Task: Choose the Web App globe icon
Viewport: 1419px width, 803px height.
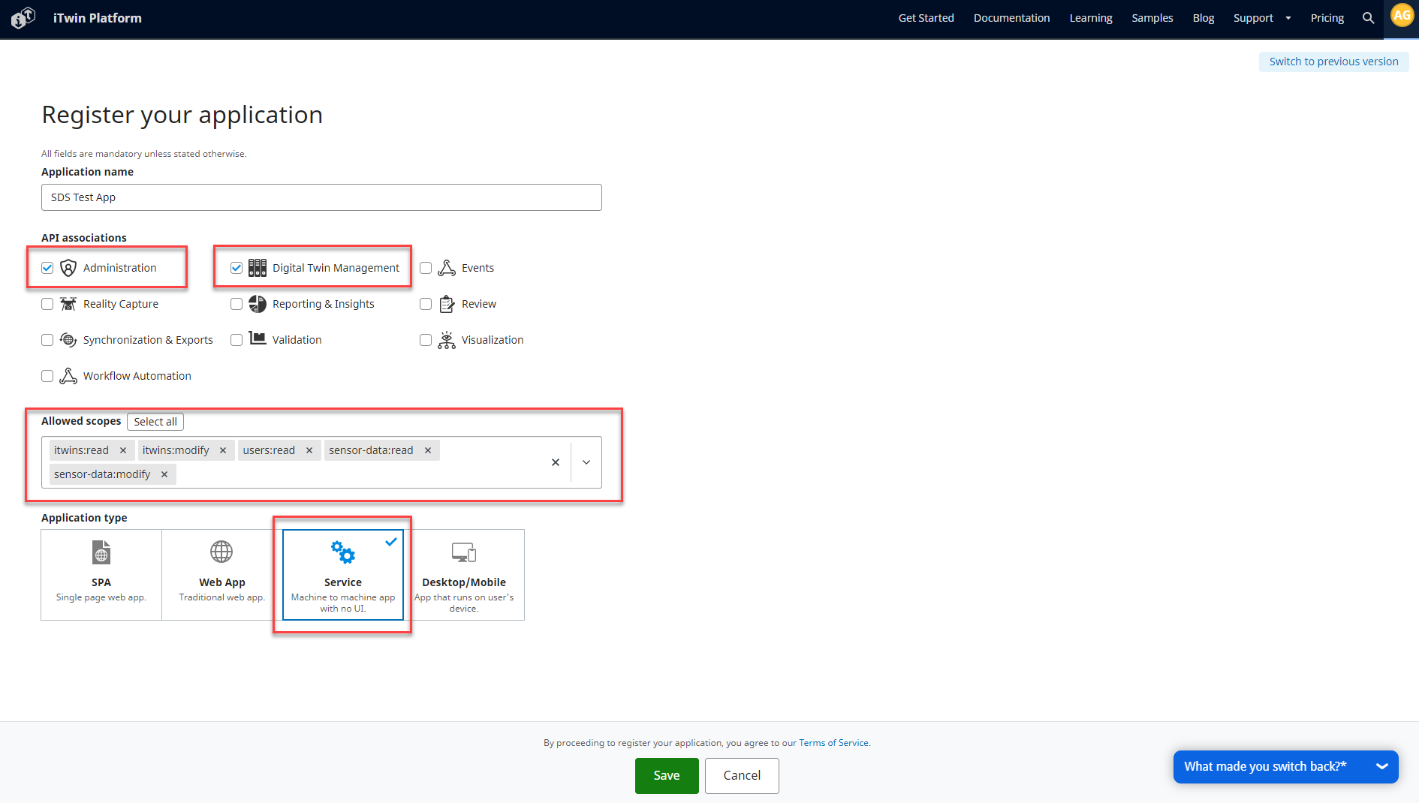Action: [221, 552]
